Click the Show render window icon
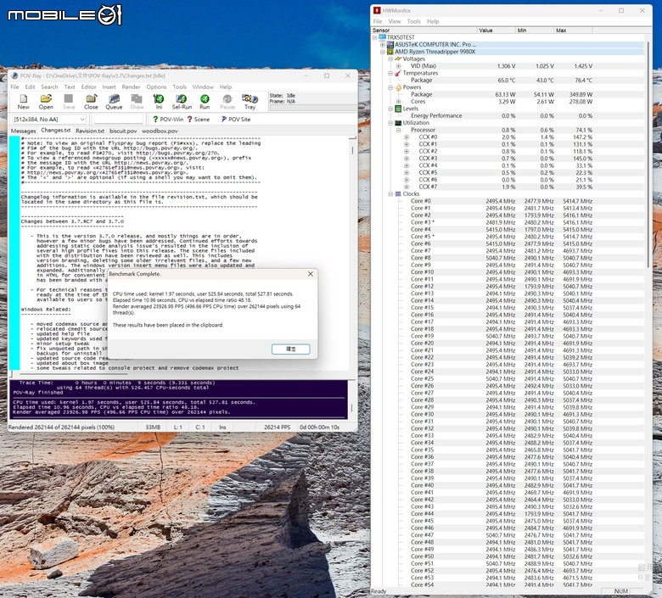 [137, 102]
